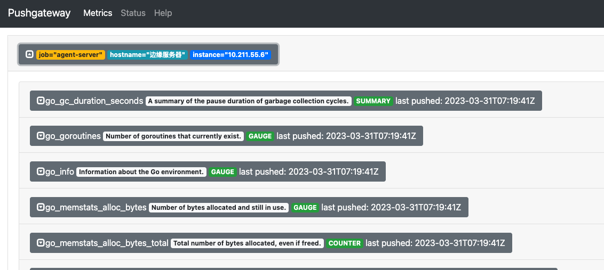Open the Help navigation tab
The height and width of the screenshot is (270, 604).
163,13
